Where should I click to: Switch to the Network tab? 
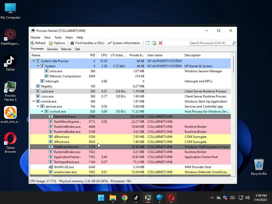(66, 49)
